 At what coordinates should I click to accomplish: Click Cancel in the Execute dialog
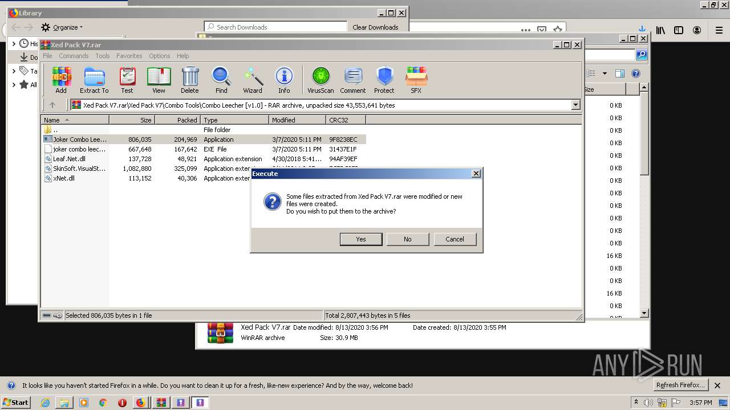point(455,239)
